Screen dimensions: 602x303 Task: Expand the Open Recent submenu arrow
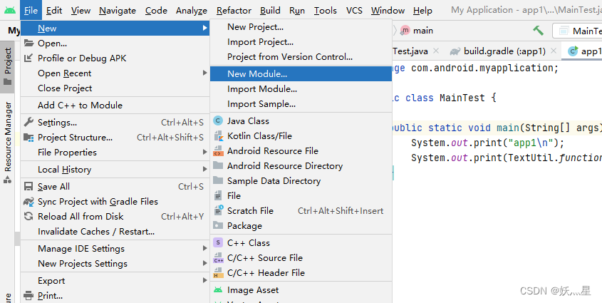pyautogui.click(x=205, y=73)
